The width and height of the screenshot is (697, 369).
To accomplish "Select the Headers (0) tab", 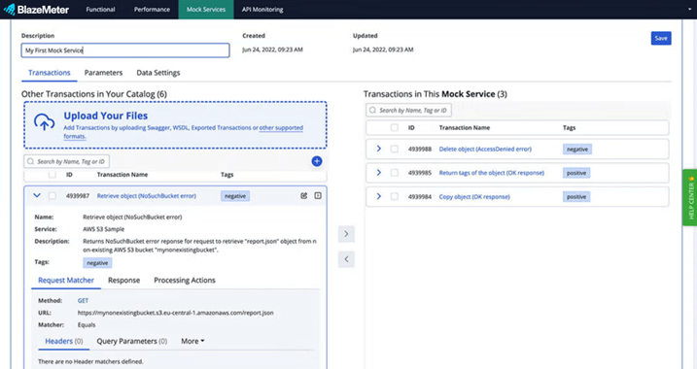I will pyautogui.click(x=64, y=341).
